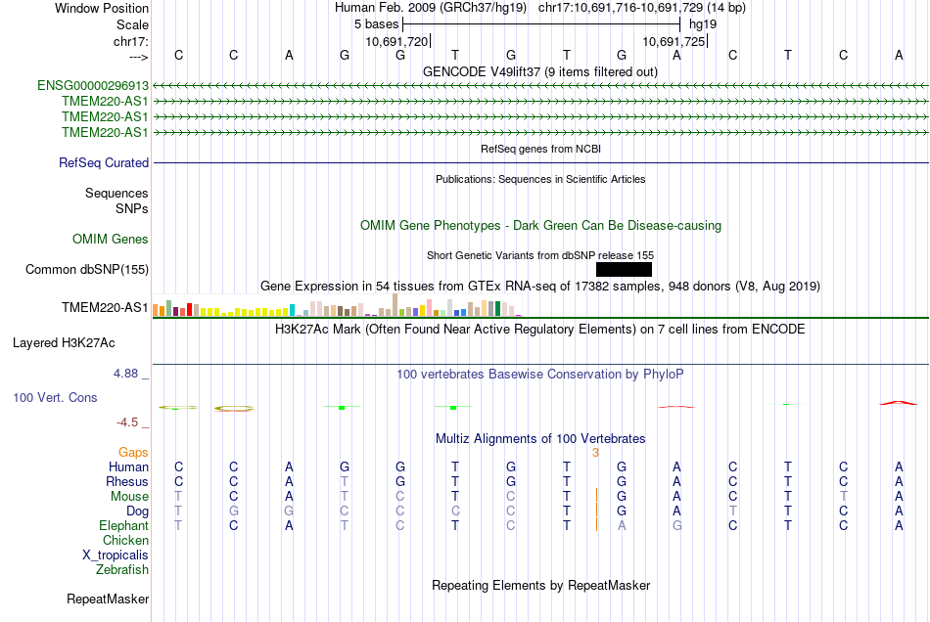Click the GTEx tissue expression bar chart
930x622 pixels.
coord(337,305)
